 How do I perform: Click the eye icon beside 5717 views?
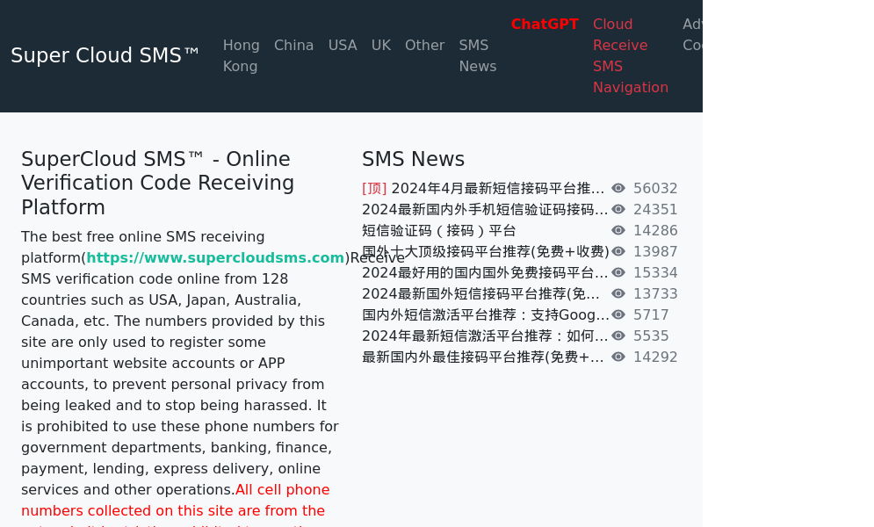(618, 314)
